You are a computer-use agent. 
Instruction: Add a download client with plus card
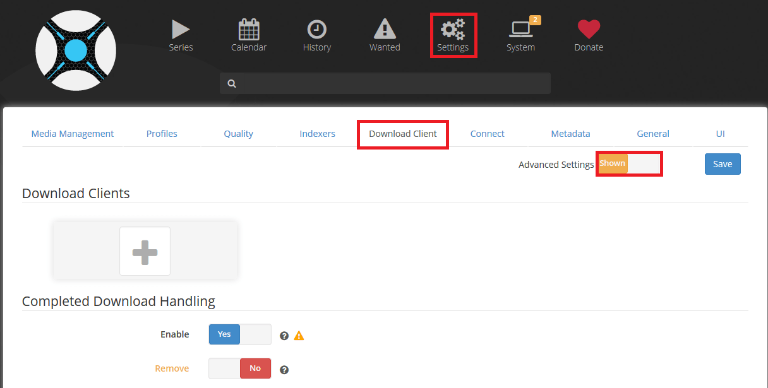click(x=145, y=251)
